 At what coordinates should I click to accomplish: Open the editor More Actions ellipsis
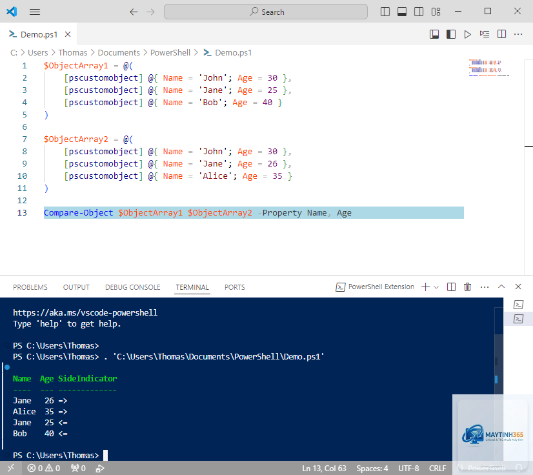tap(518, 34)
